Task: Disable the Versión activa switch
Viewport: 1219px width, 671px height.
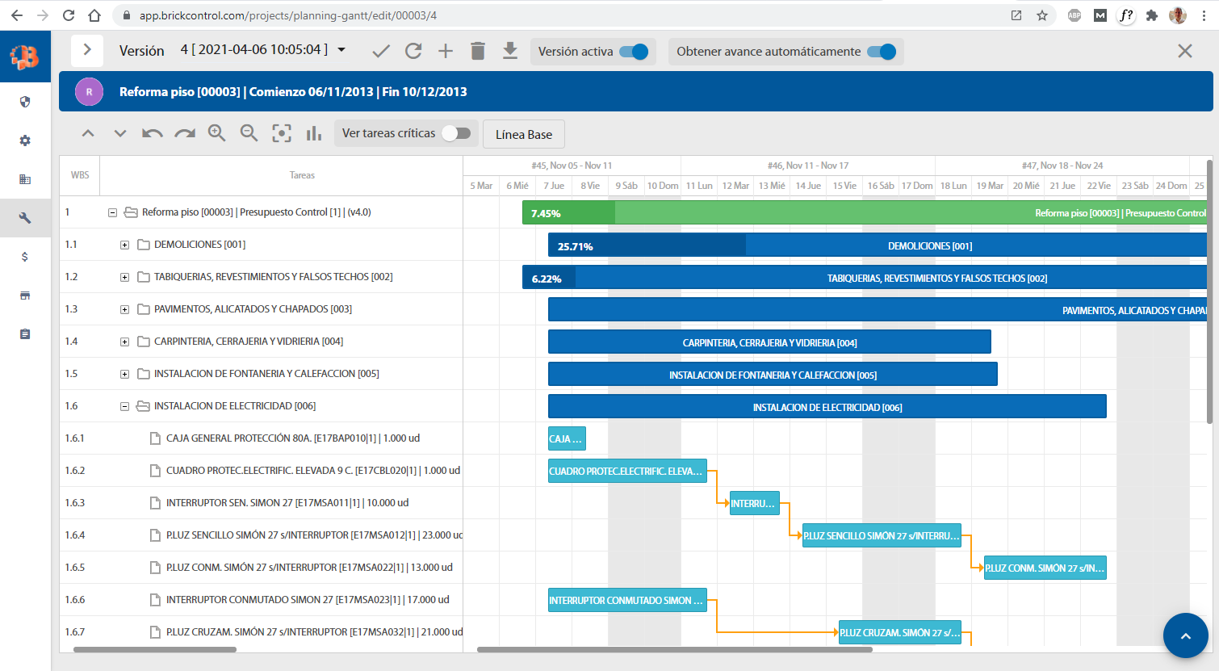Action: pos(630,51)
